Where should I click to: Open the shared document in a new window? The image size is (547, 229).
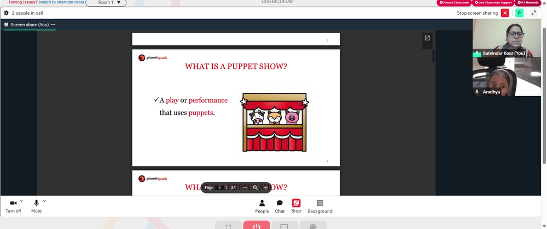pos(427,38)
